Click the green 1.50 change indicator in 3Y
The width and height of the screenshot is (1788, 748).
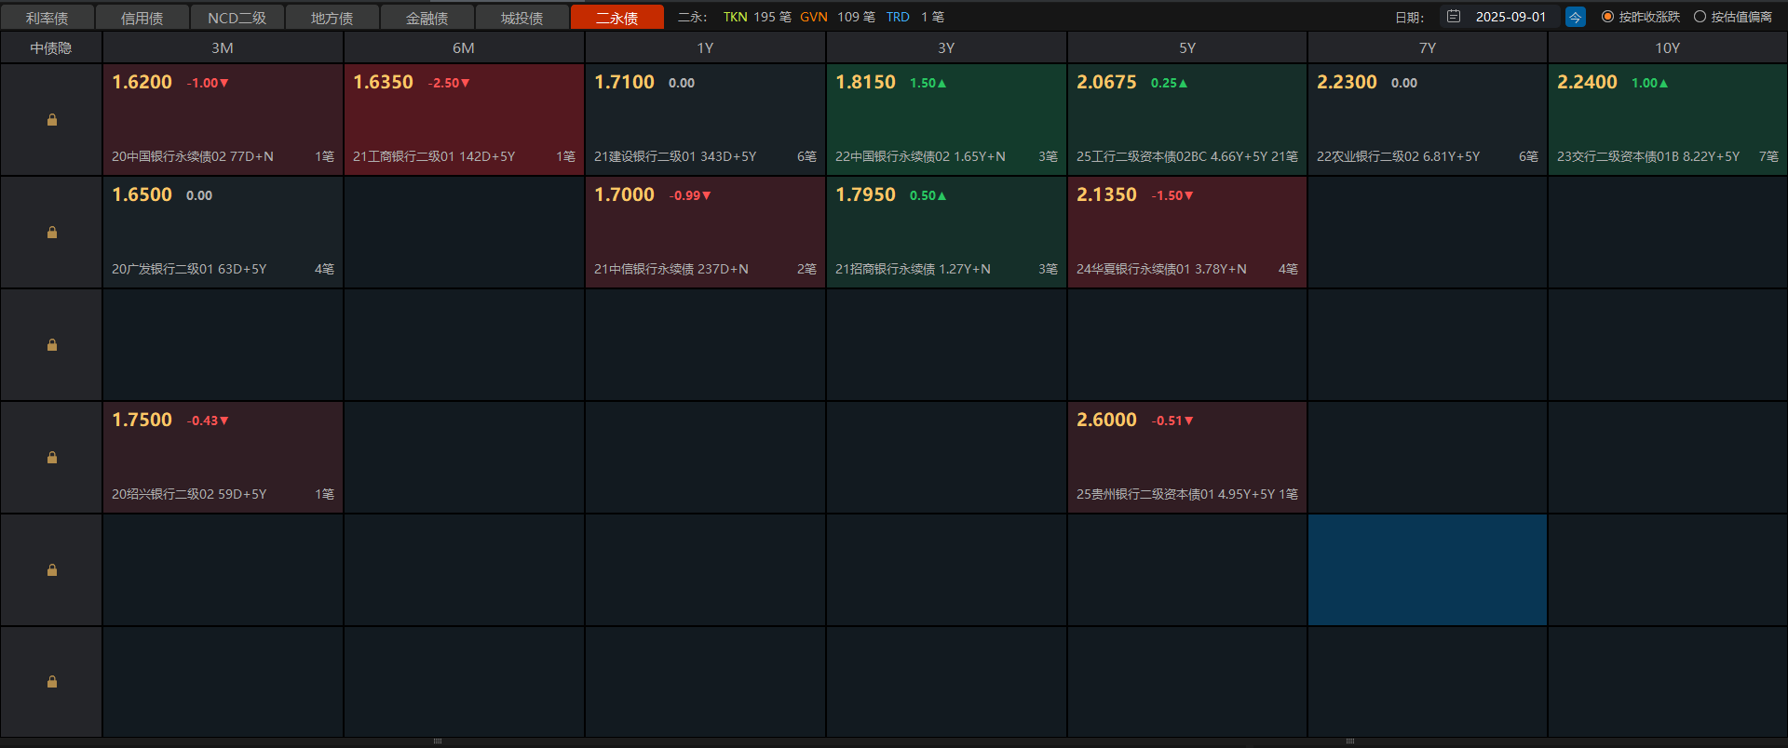(x=928, y=83)
